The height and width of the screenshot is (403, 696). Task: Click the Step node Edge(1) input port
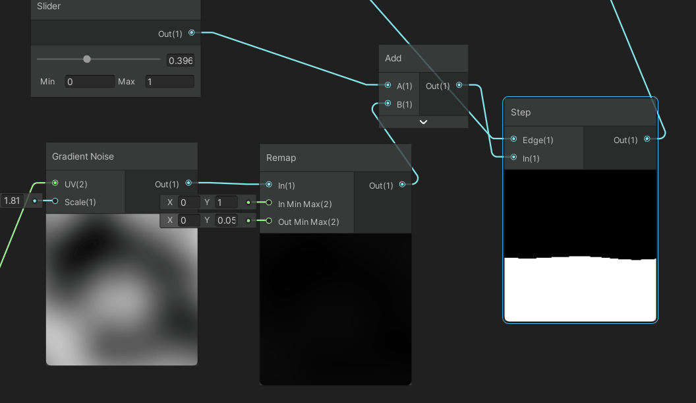[x=513, y=139]
